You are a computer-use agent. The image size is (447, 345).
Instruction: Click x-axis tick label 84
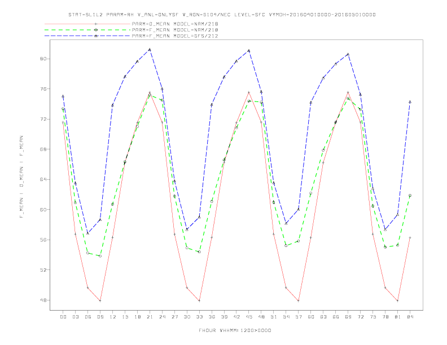click(x=410, y=317)
